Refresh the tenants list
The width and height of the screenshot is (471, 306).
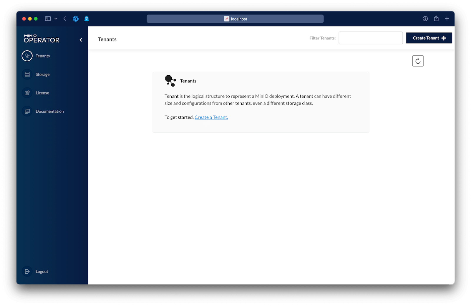click(x=418, y=61)
